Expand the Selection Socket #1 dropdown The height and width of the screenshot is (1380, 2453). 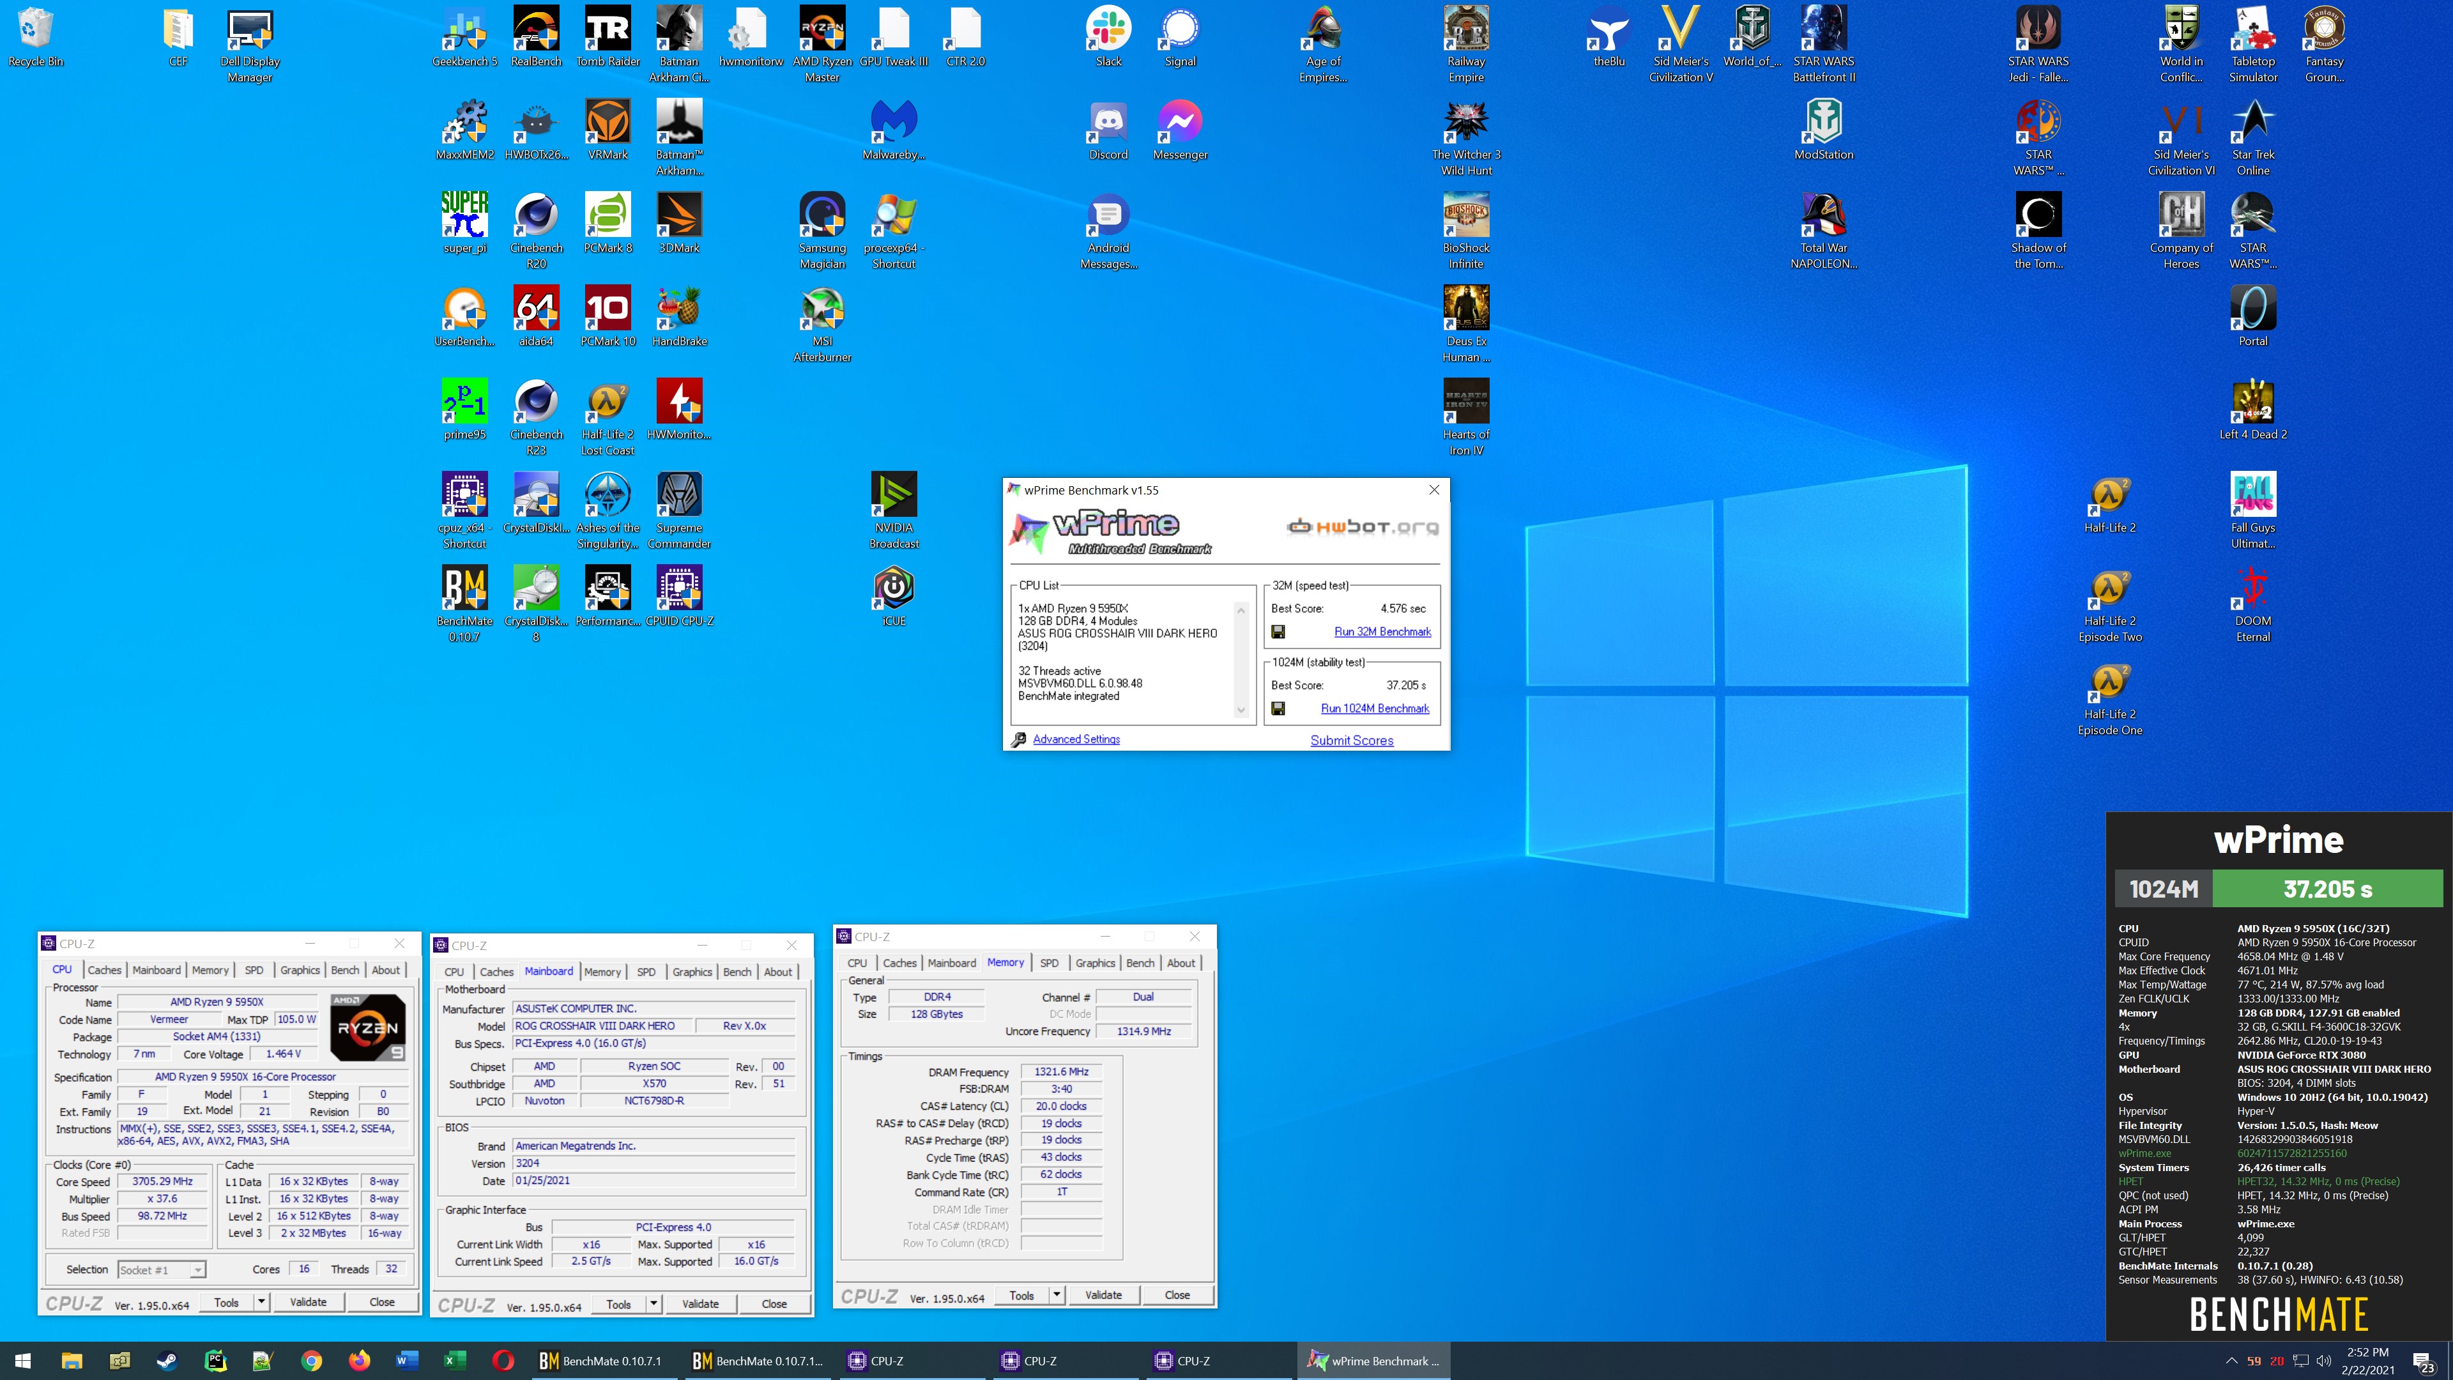coord(197,1269)
